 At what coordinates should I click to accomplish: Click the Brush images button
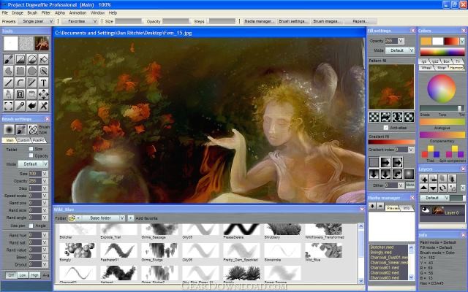click(327, 21)
